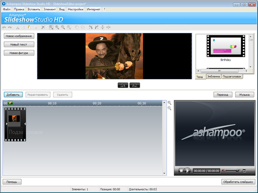Viewport: 258px width, 193px height.
Task: Click timeline scroll down arrow
Action: 164,173
